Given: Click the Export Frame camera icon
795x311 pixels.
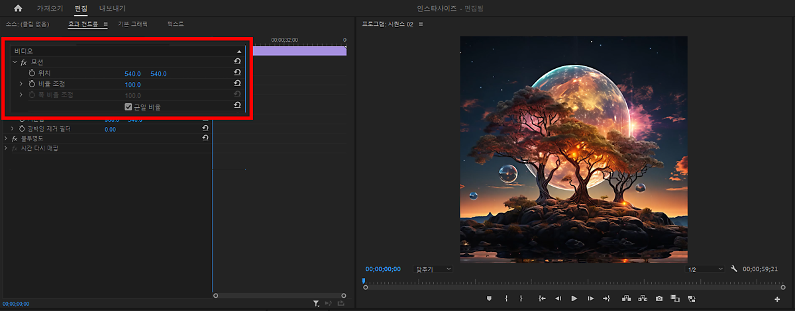Looking at the screenshot, I should point(659,298).
